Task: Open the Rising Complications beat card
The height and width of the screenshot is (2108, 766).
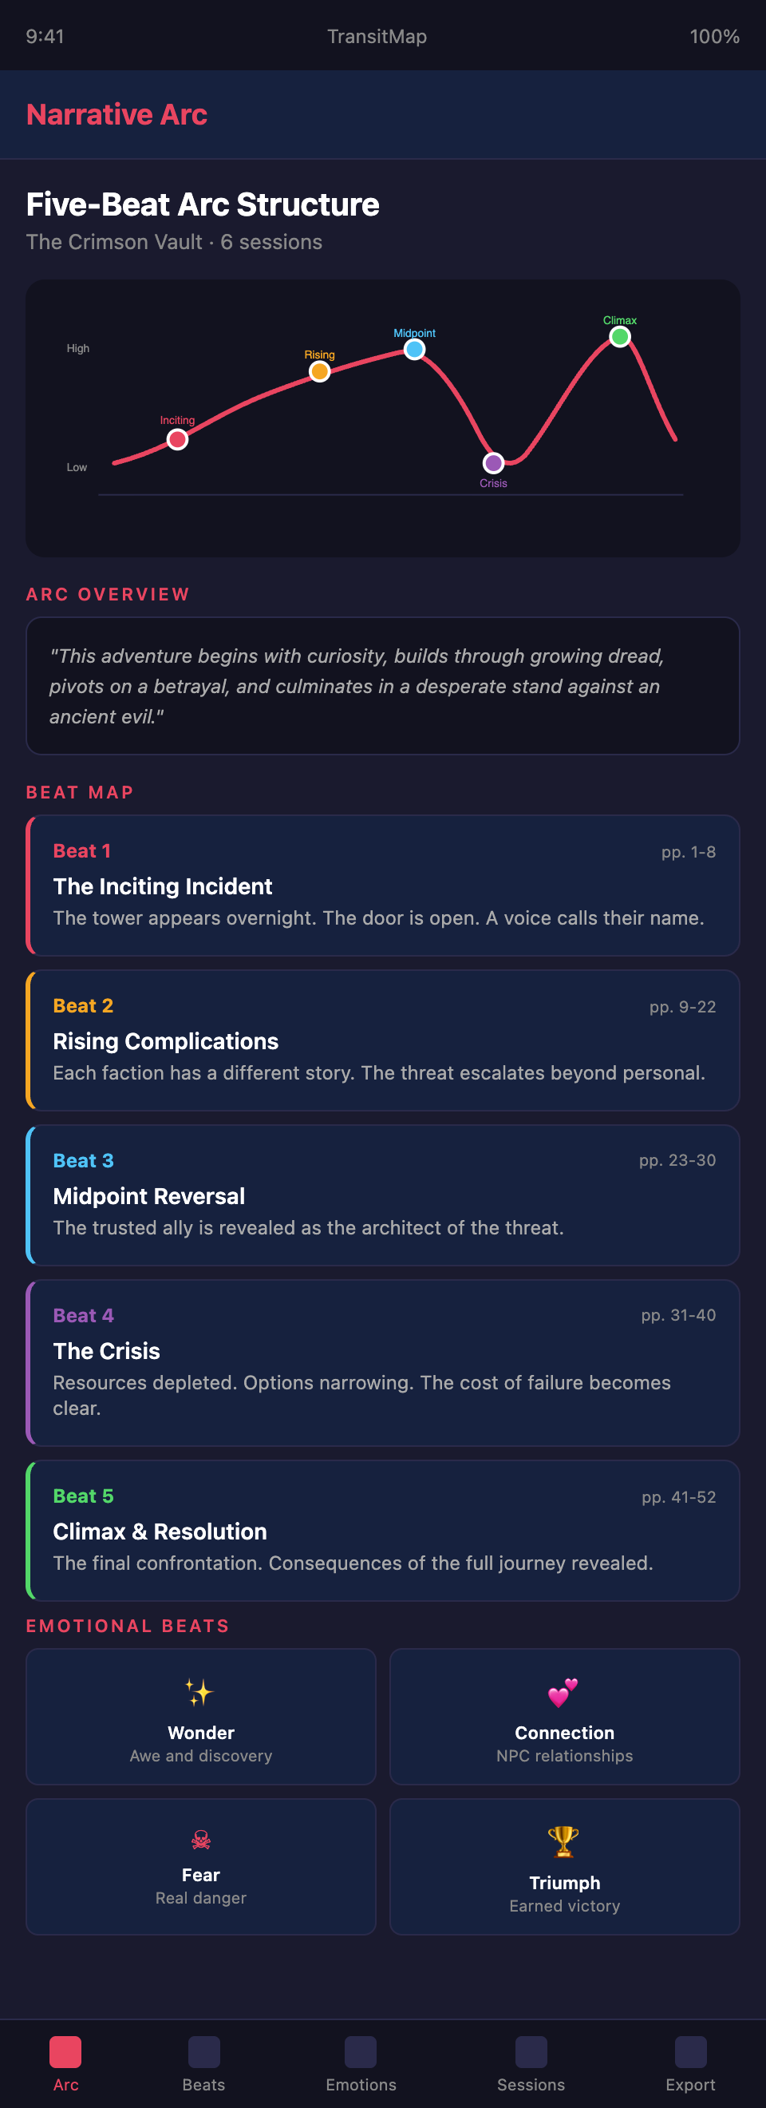Action: 382,1040
